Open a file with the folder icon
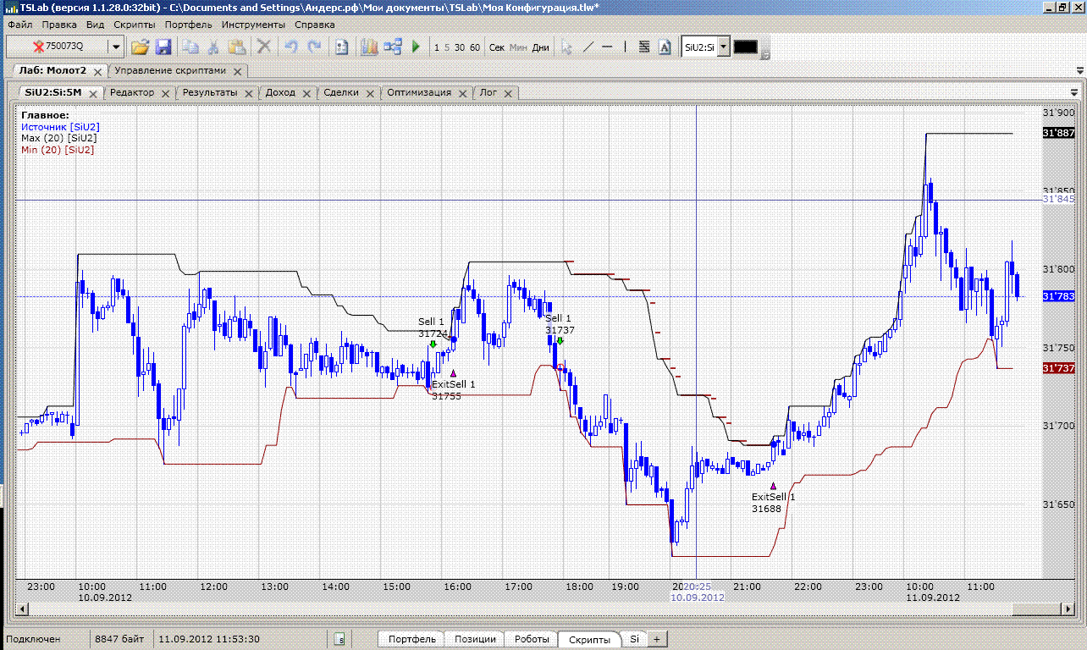Image resolution: width=1087 pixels, height=650 pixels. click(x=140, y=47)
